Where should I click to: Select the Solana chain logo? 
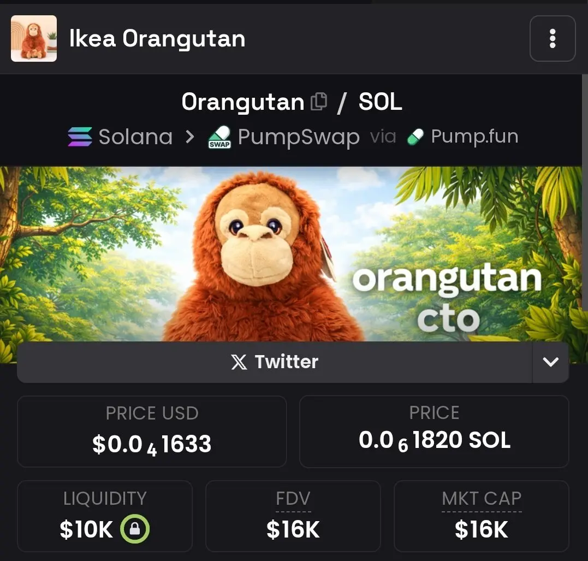80,137
